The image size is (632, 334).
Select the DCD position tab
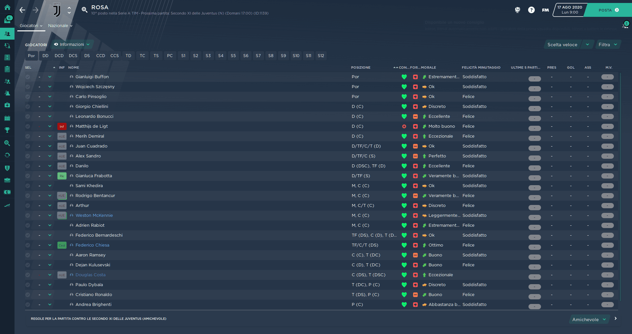pyautogui.click(x=59, y=56)
